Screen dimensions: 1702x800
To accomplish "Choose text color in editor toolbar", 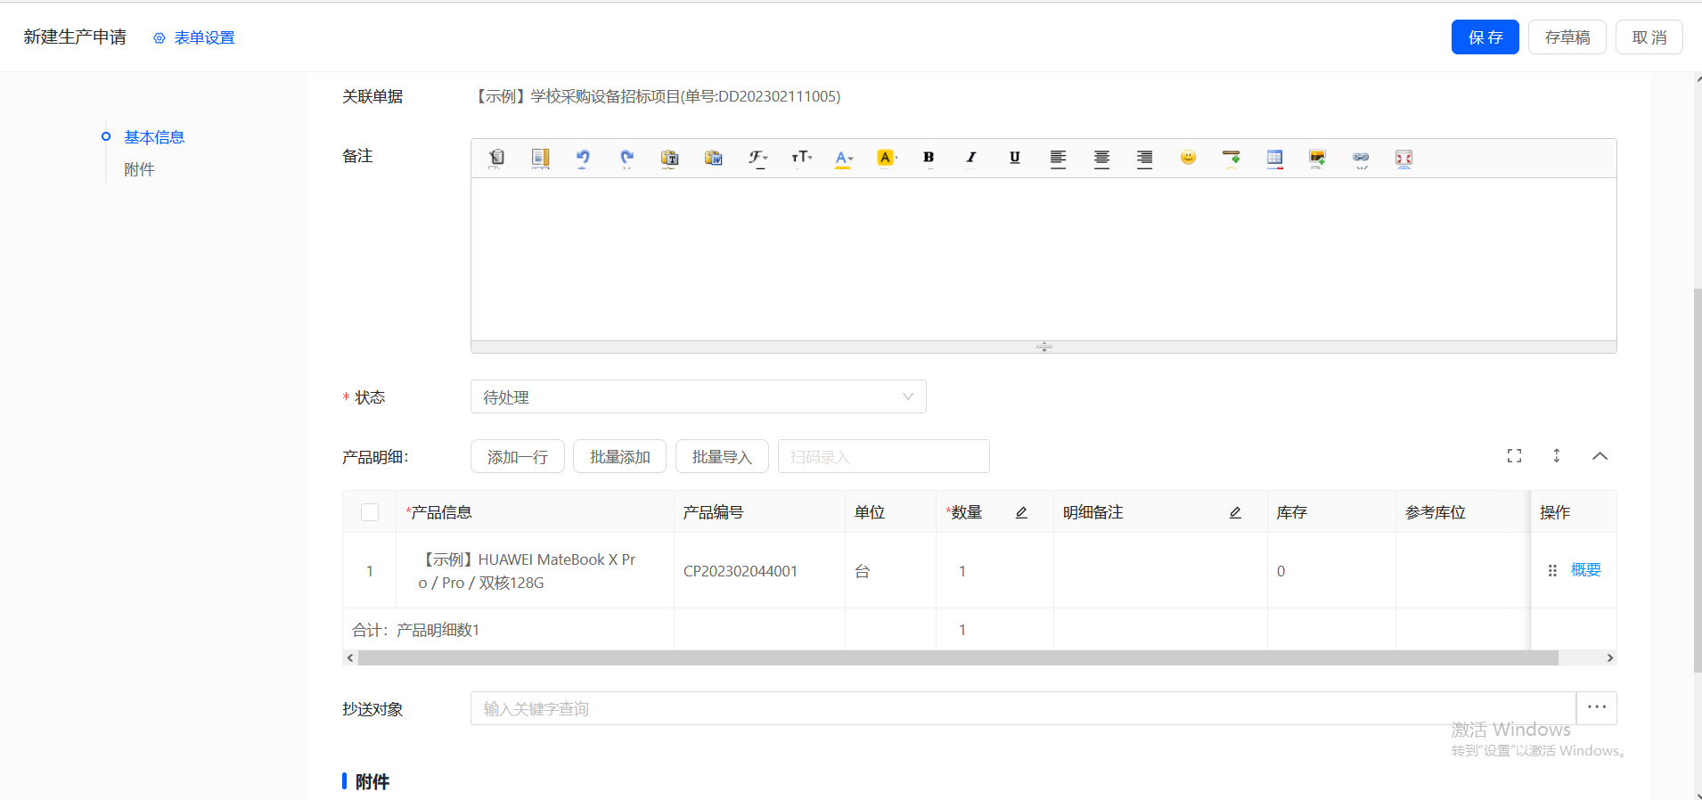I will click(843, 158).
